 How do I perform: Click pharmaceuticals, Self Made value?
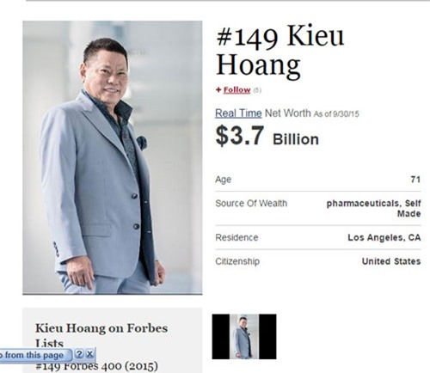click(373, 209)
